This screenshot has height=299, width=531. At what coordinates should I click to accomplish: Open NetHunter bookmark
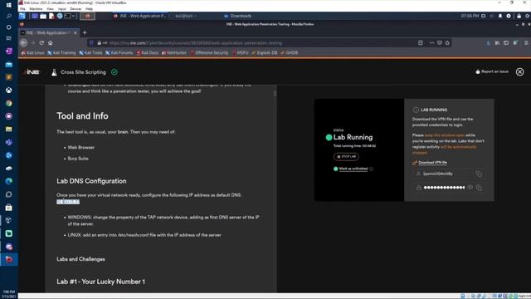(174, 52)
